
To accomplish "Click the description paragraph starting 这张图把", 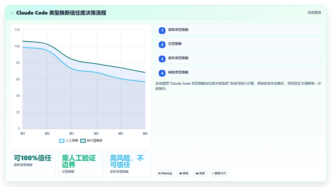I will tap(238, 86).
